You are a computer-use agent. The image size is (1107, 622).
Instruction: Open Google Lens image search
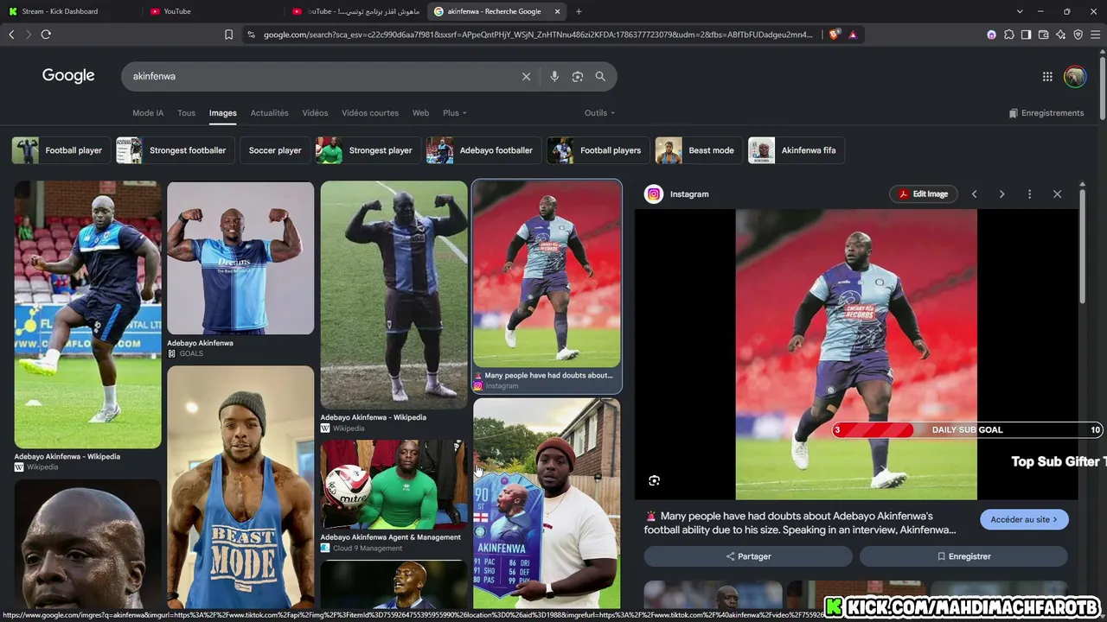point(578,76)
